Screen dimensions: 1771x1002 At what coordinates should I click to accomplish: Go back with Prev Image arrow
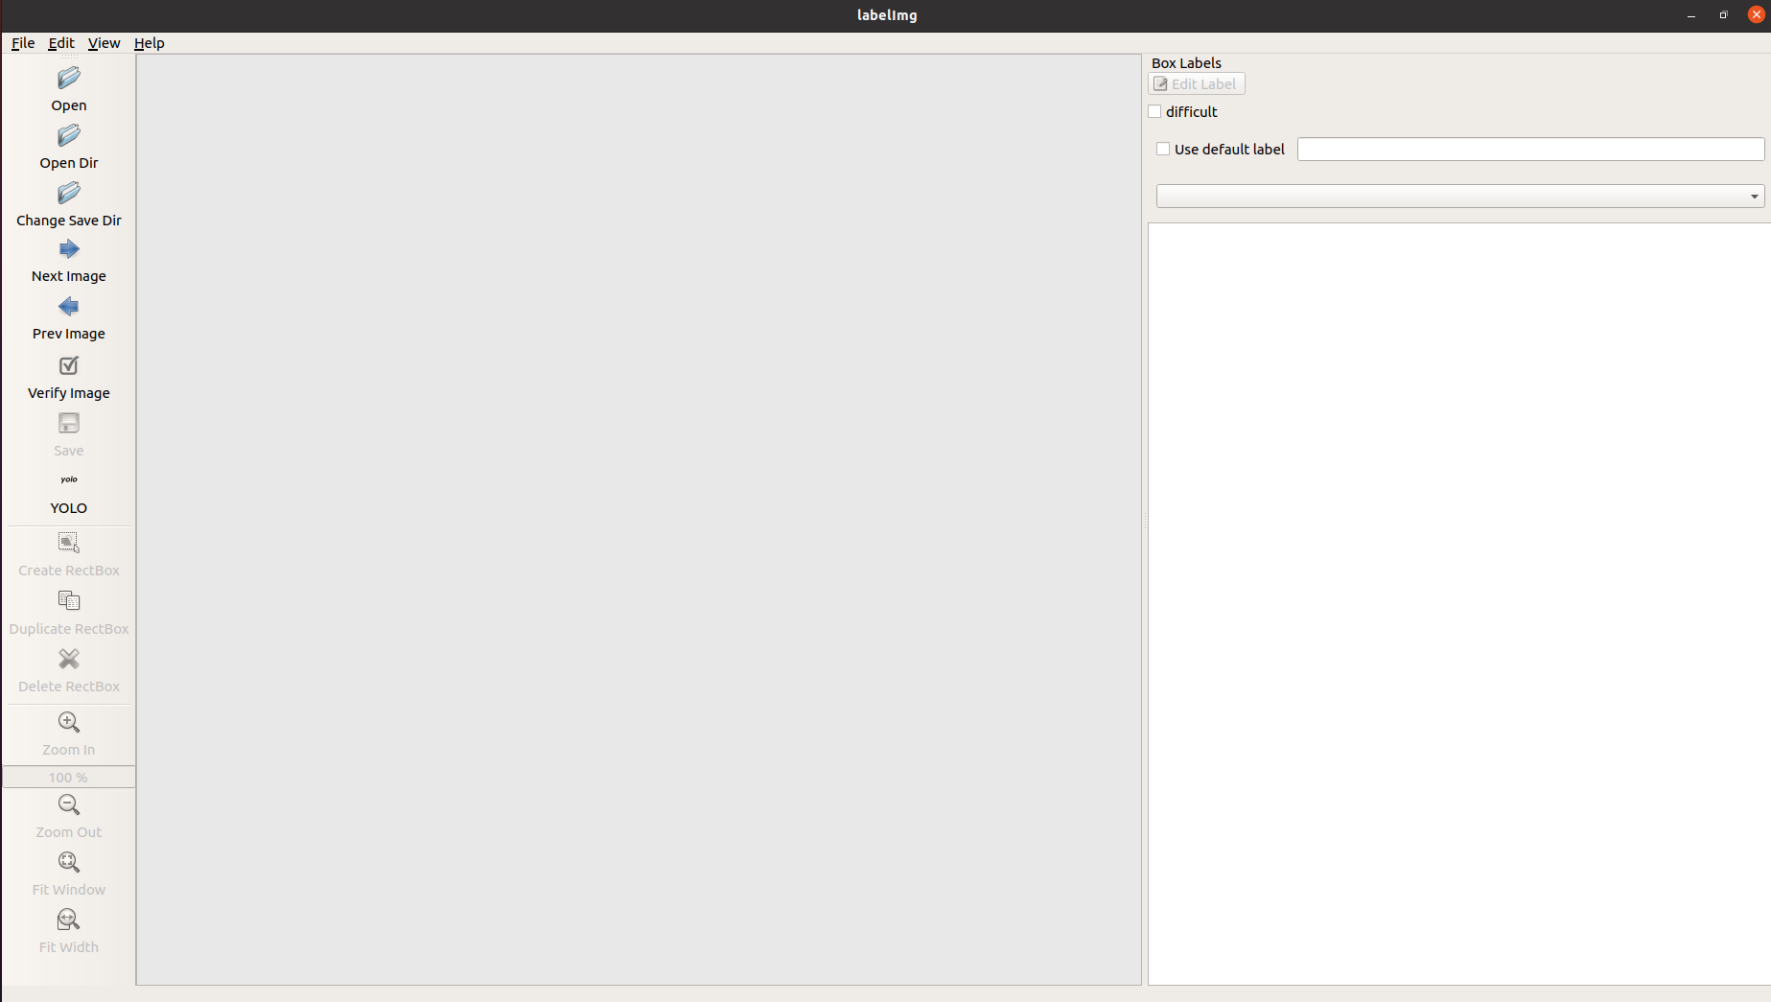[69, 307]
